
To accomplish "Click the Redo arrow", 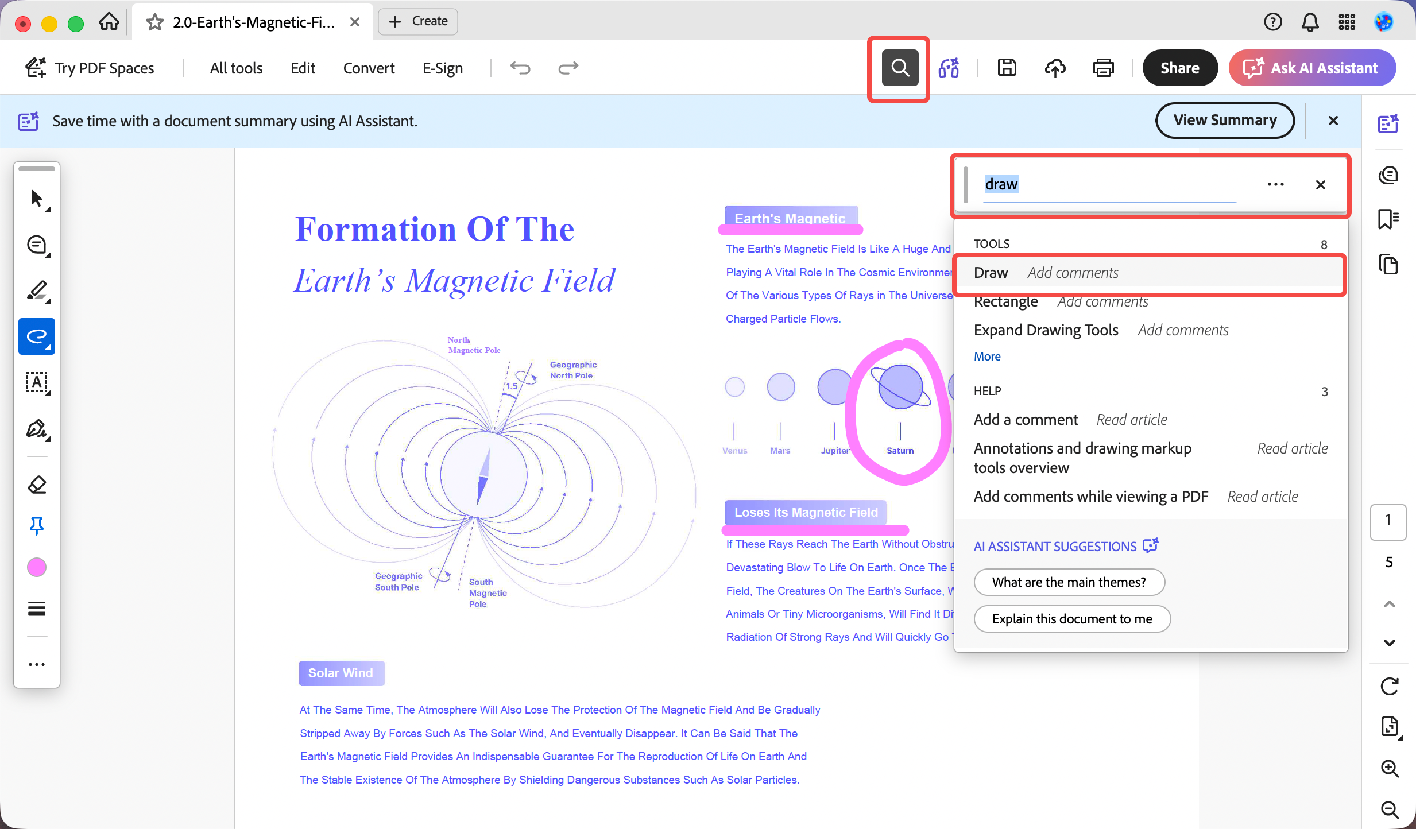I will [x=568, y=68].
